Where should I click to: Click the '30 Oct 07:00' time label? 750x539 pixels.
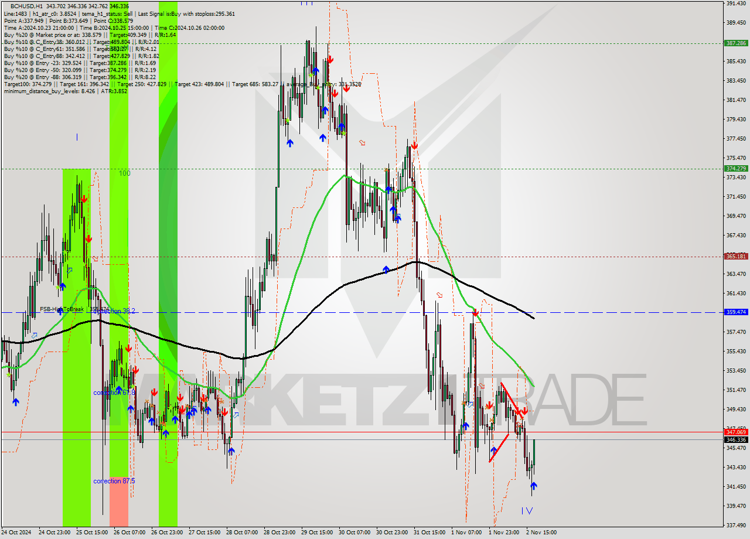click(355, 533)
